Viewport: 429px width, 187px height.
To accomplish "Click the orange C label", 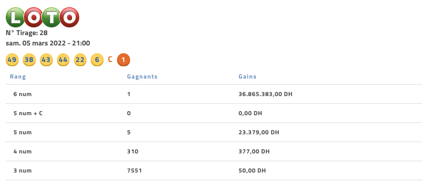I will tap(110, 59).
